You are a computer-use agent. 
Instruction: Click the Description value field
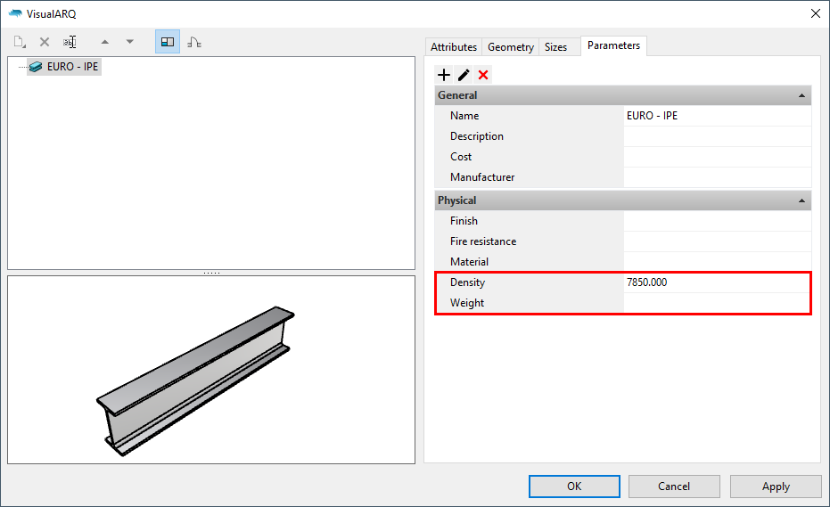point(718,136)
